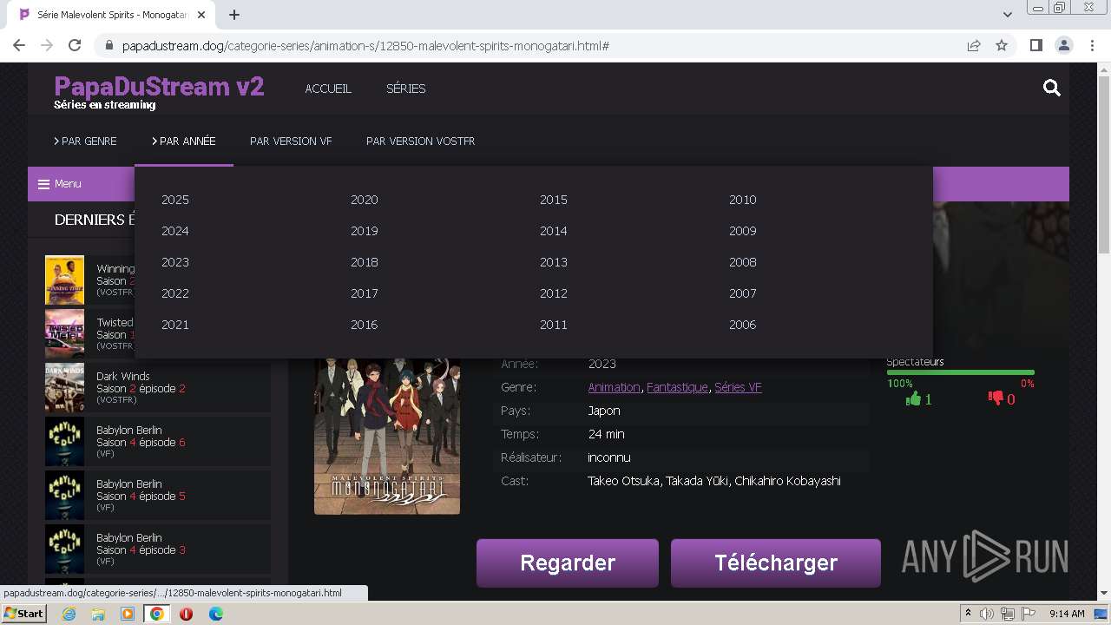Image resolution: width=1111 pixels, height=625 pixels.
Task: Reload the page with the refresh icon
Action: click(75, 45)
